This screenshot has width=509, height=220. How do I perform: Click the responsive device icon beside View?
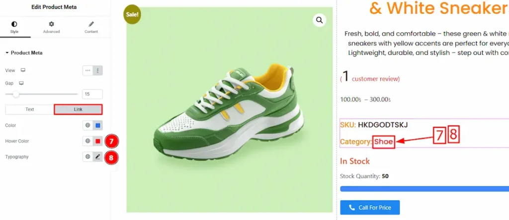(x=23, y=70)
